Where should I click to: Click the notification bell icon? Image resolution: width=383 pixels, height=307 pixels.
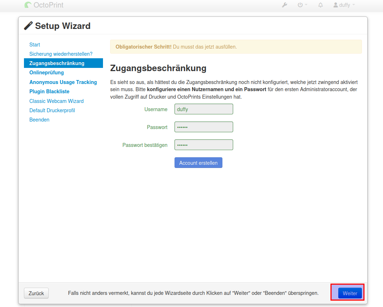point(320,5)
